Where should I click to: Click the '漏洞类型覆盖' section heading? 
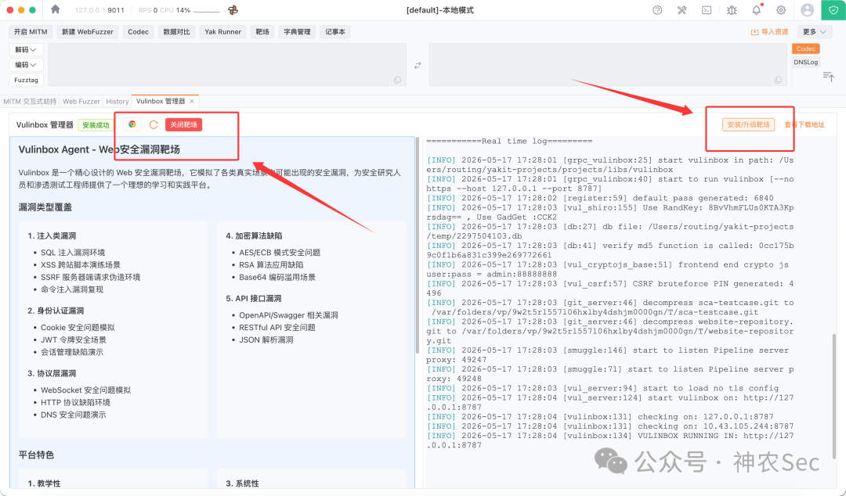pyautogui.click(x=45, y=207)
